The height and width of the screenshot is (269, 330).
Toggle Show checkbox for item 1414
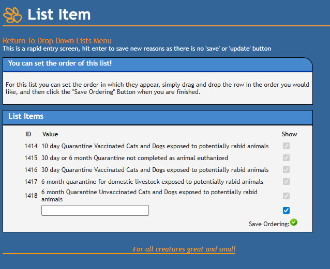286,146
